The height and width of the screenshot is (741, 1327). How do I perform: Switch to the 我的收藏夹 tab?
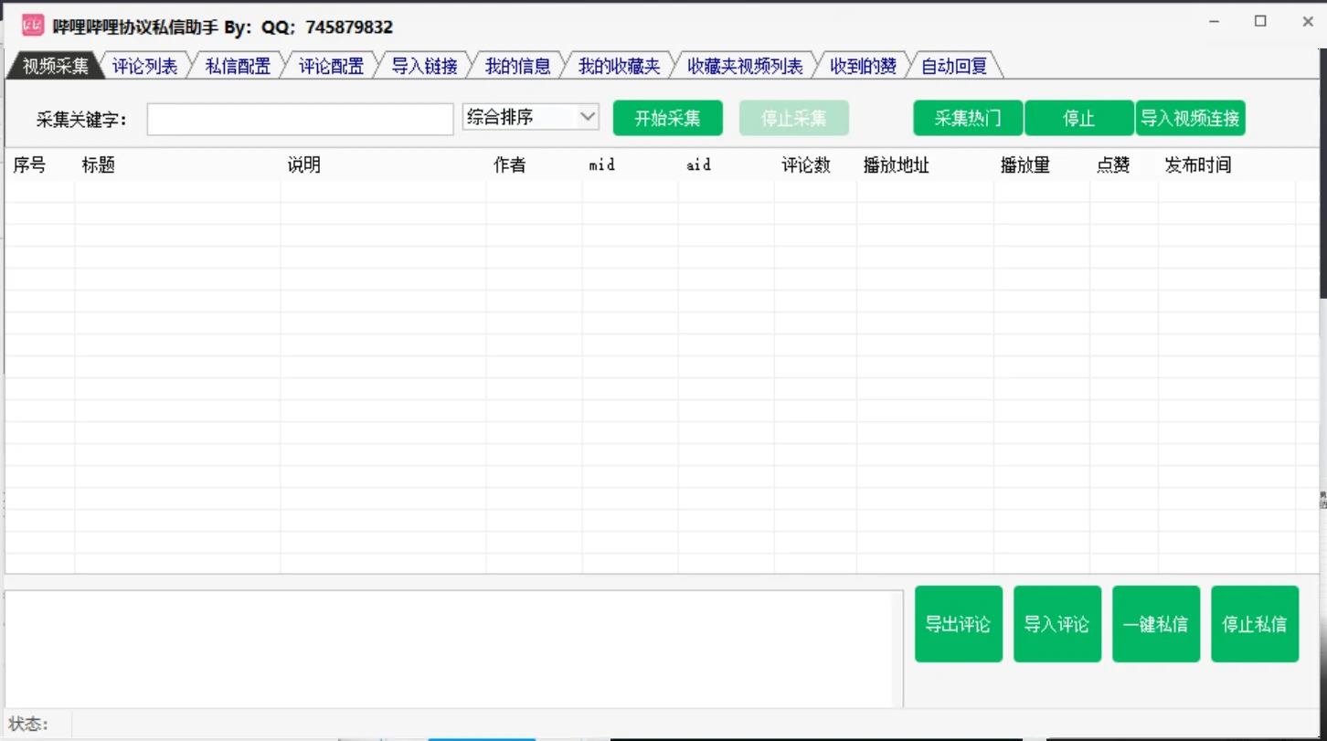(619, 66)
